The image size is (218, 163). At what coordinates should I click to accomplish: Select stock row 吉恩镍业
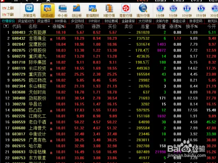109,38
